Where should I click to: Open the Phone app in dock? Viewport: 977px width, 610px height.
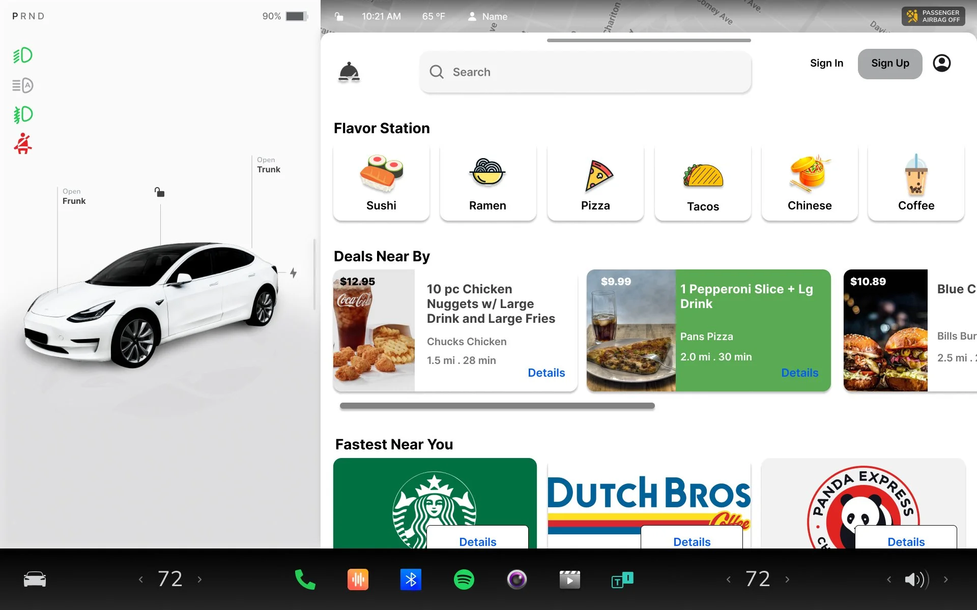pyautogui.click(x=305, y=579)
